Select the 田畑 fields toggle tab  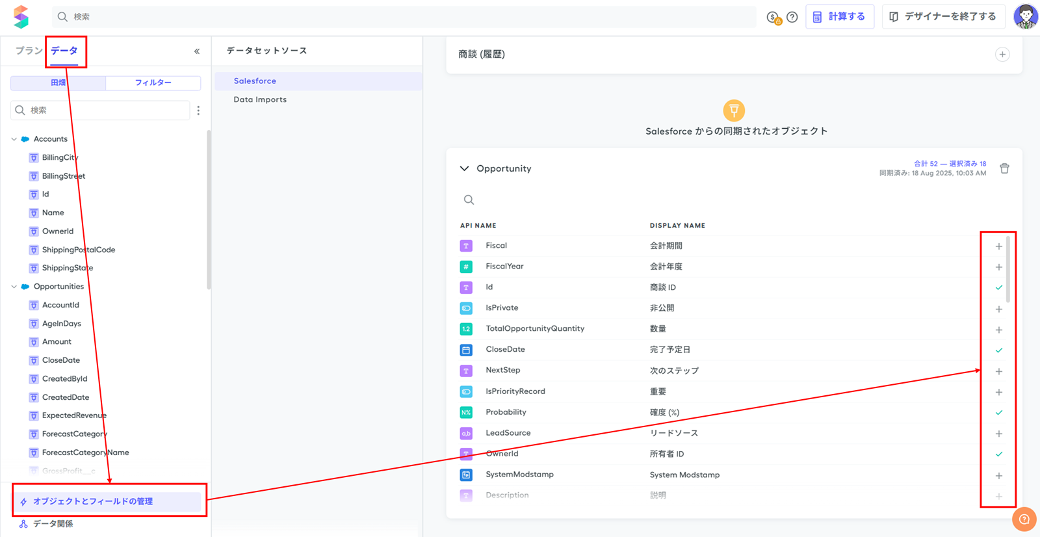58,83
